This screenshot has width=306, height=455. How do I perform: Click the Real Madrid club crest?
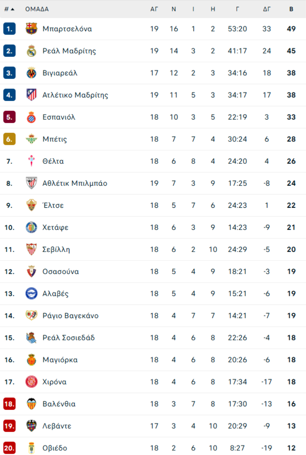coord(32,51)
